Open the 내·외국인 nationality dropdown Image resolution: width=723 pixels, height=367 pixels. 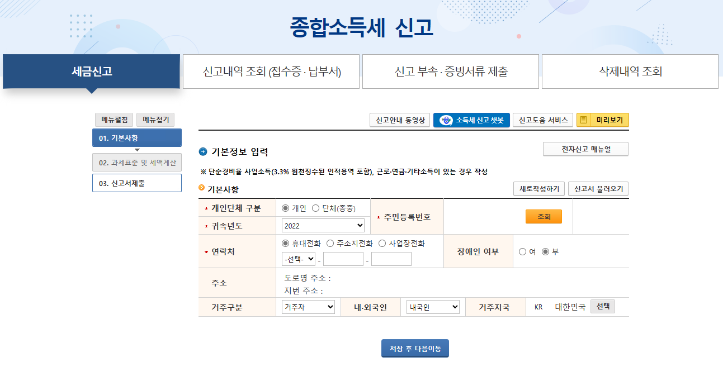pyautogui.click(x=432, y=306)
